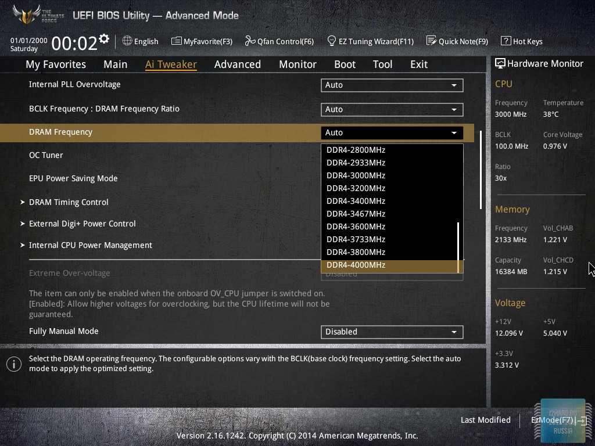
Task: Switch to the Boot tab
Action: click(345, 64)
